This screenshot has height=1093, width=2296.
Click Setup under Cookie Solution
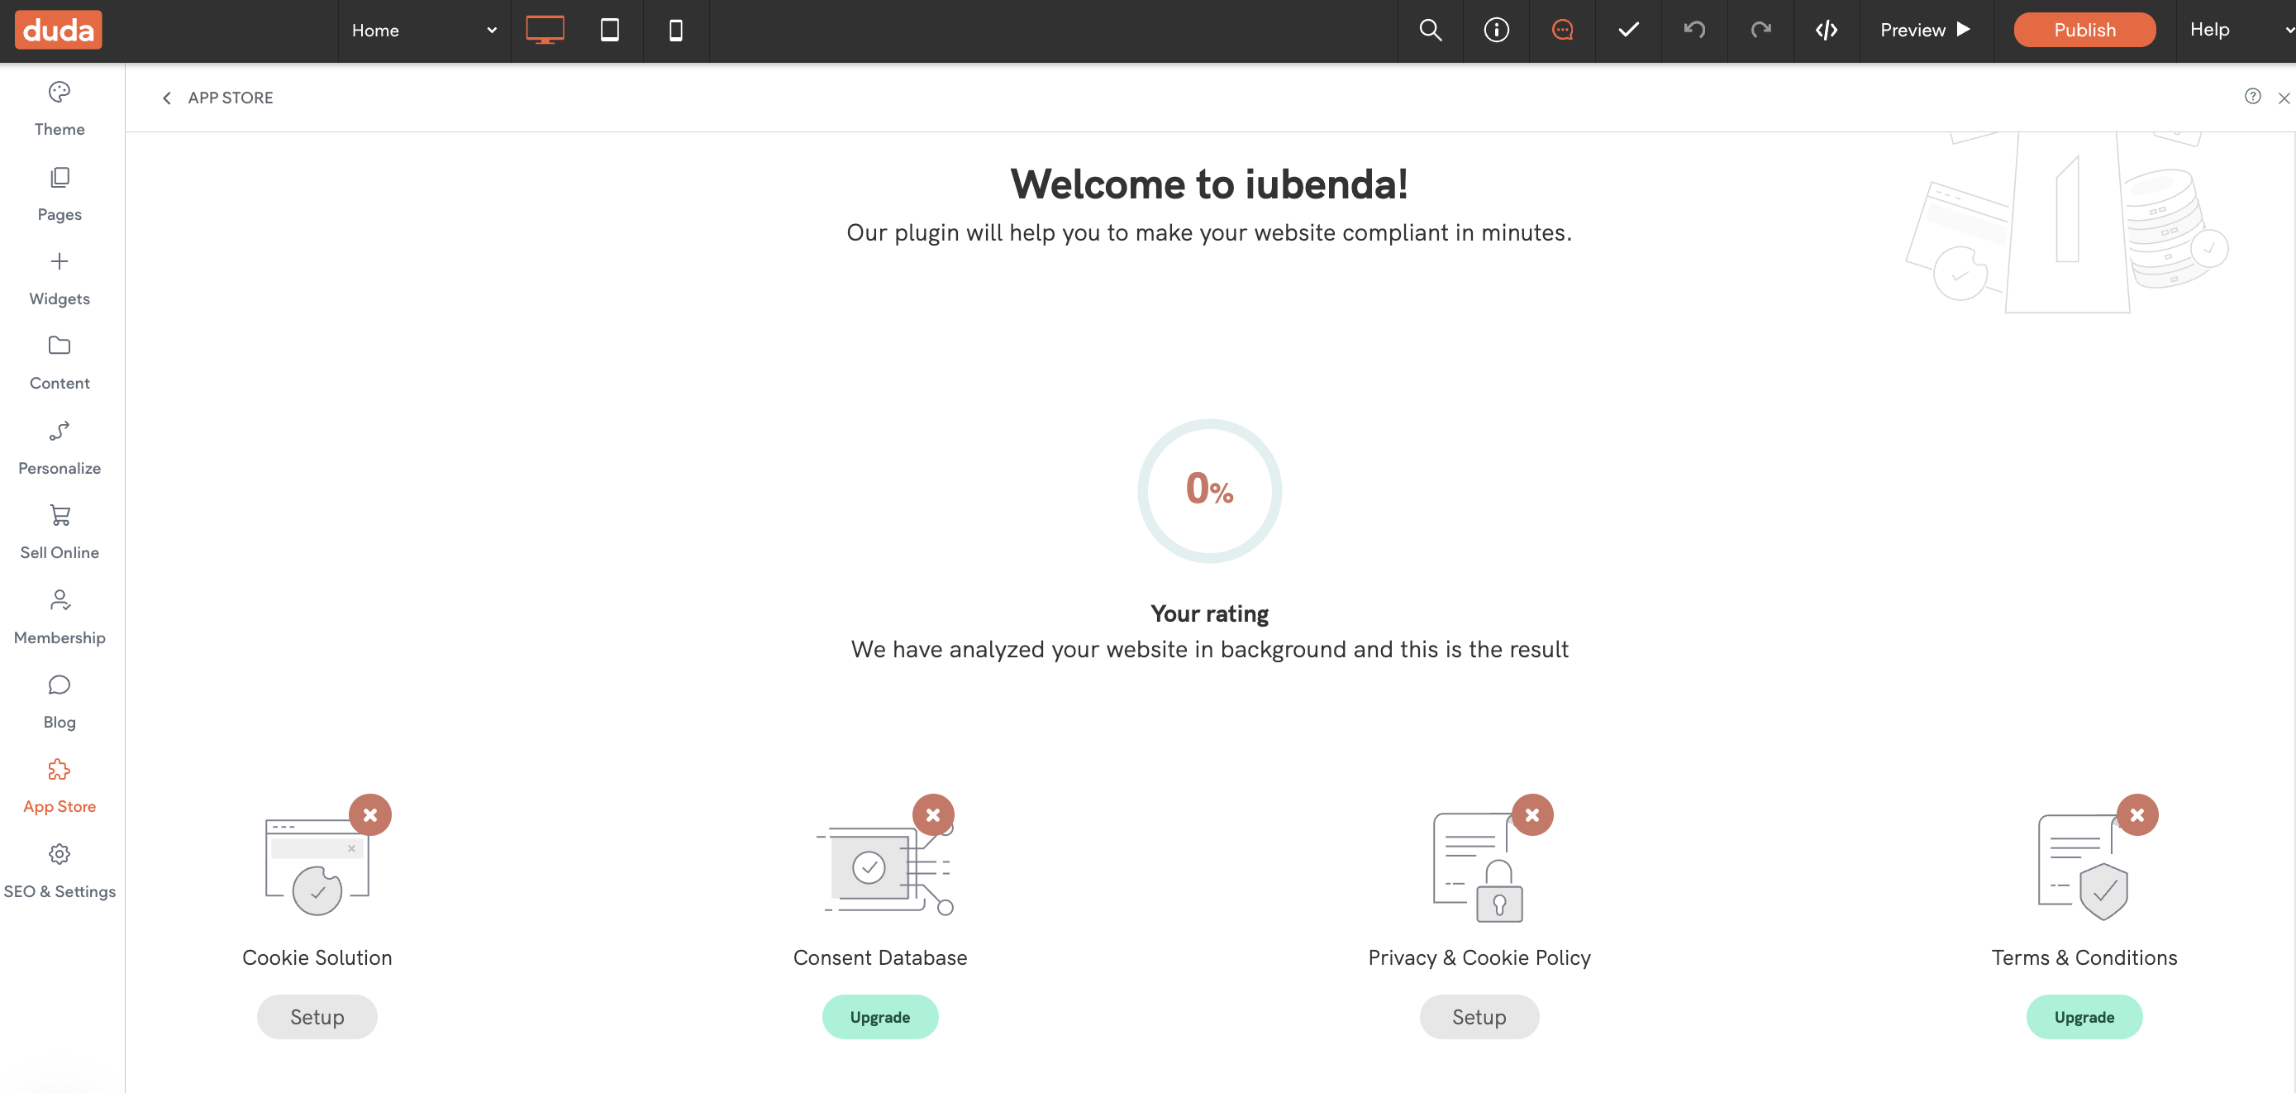pos(317,1016)
